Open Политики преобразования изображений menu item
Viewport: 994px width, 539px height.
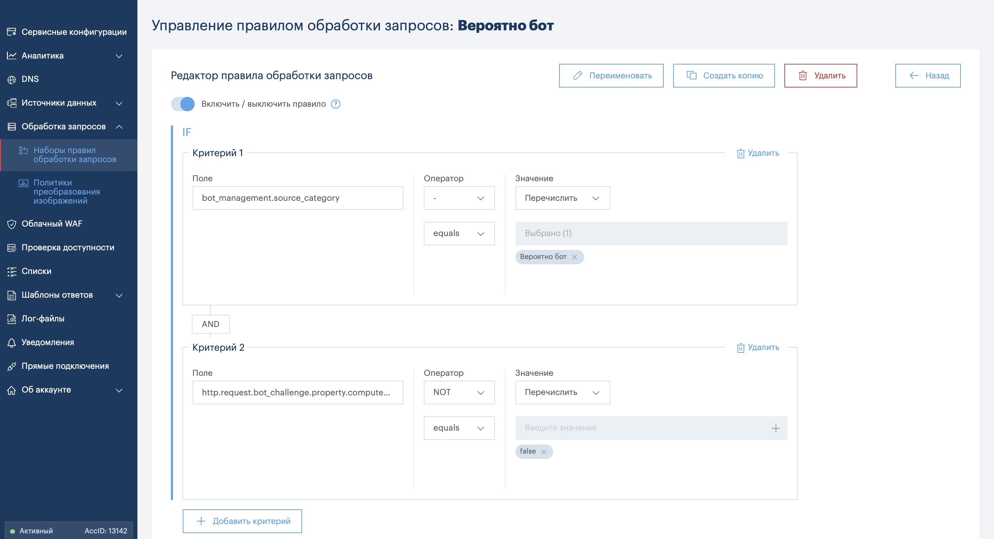click(66, 191)
